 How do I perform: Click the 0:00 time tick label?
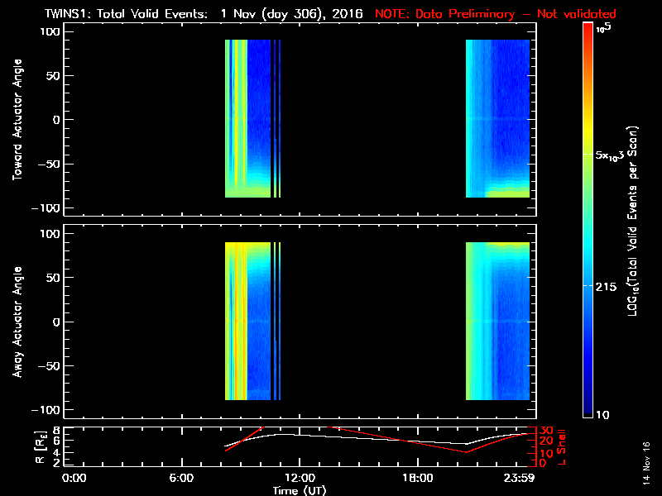[x=74, y=479]
